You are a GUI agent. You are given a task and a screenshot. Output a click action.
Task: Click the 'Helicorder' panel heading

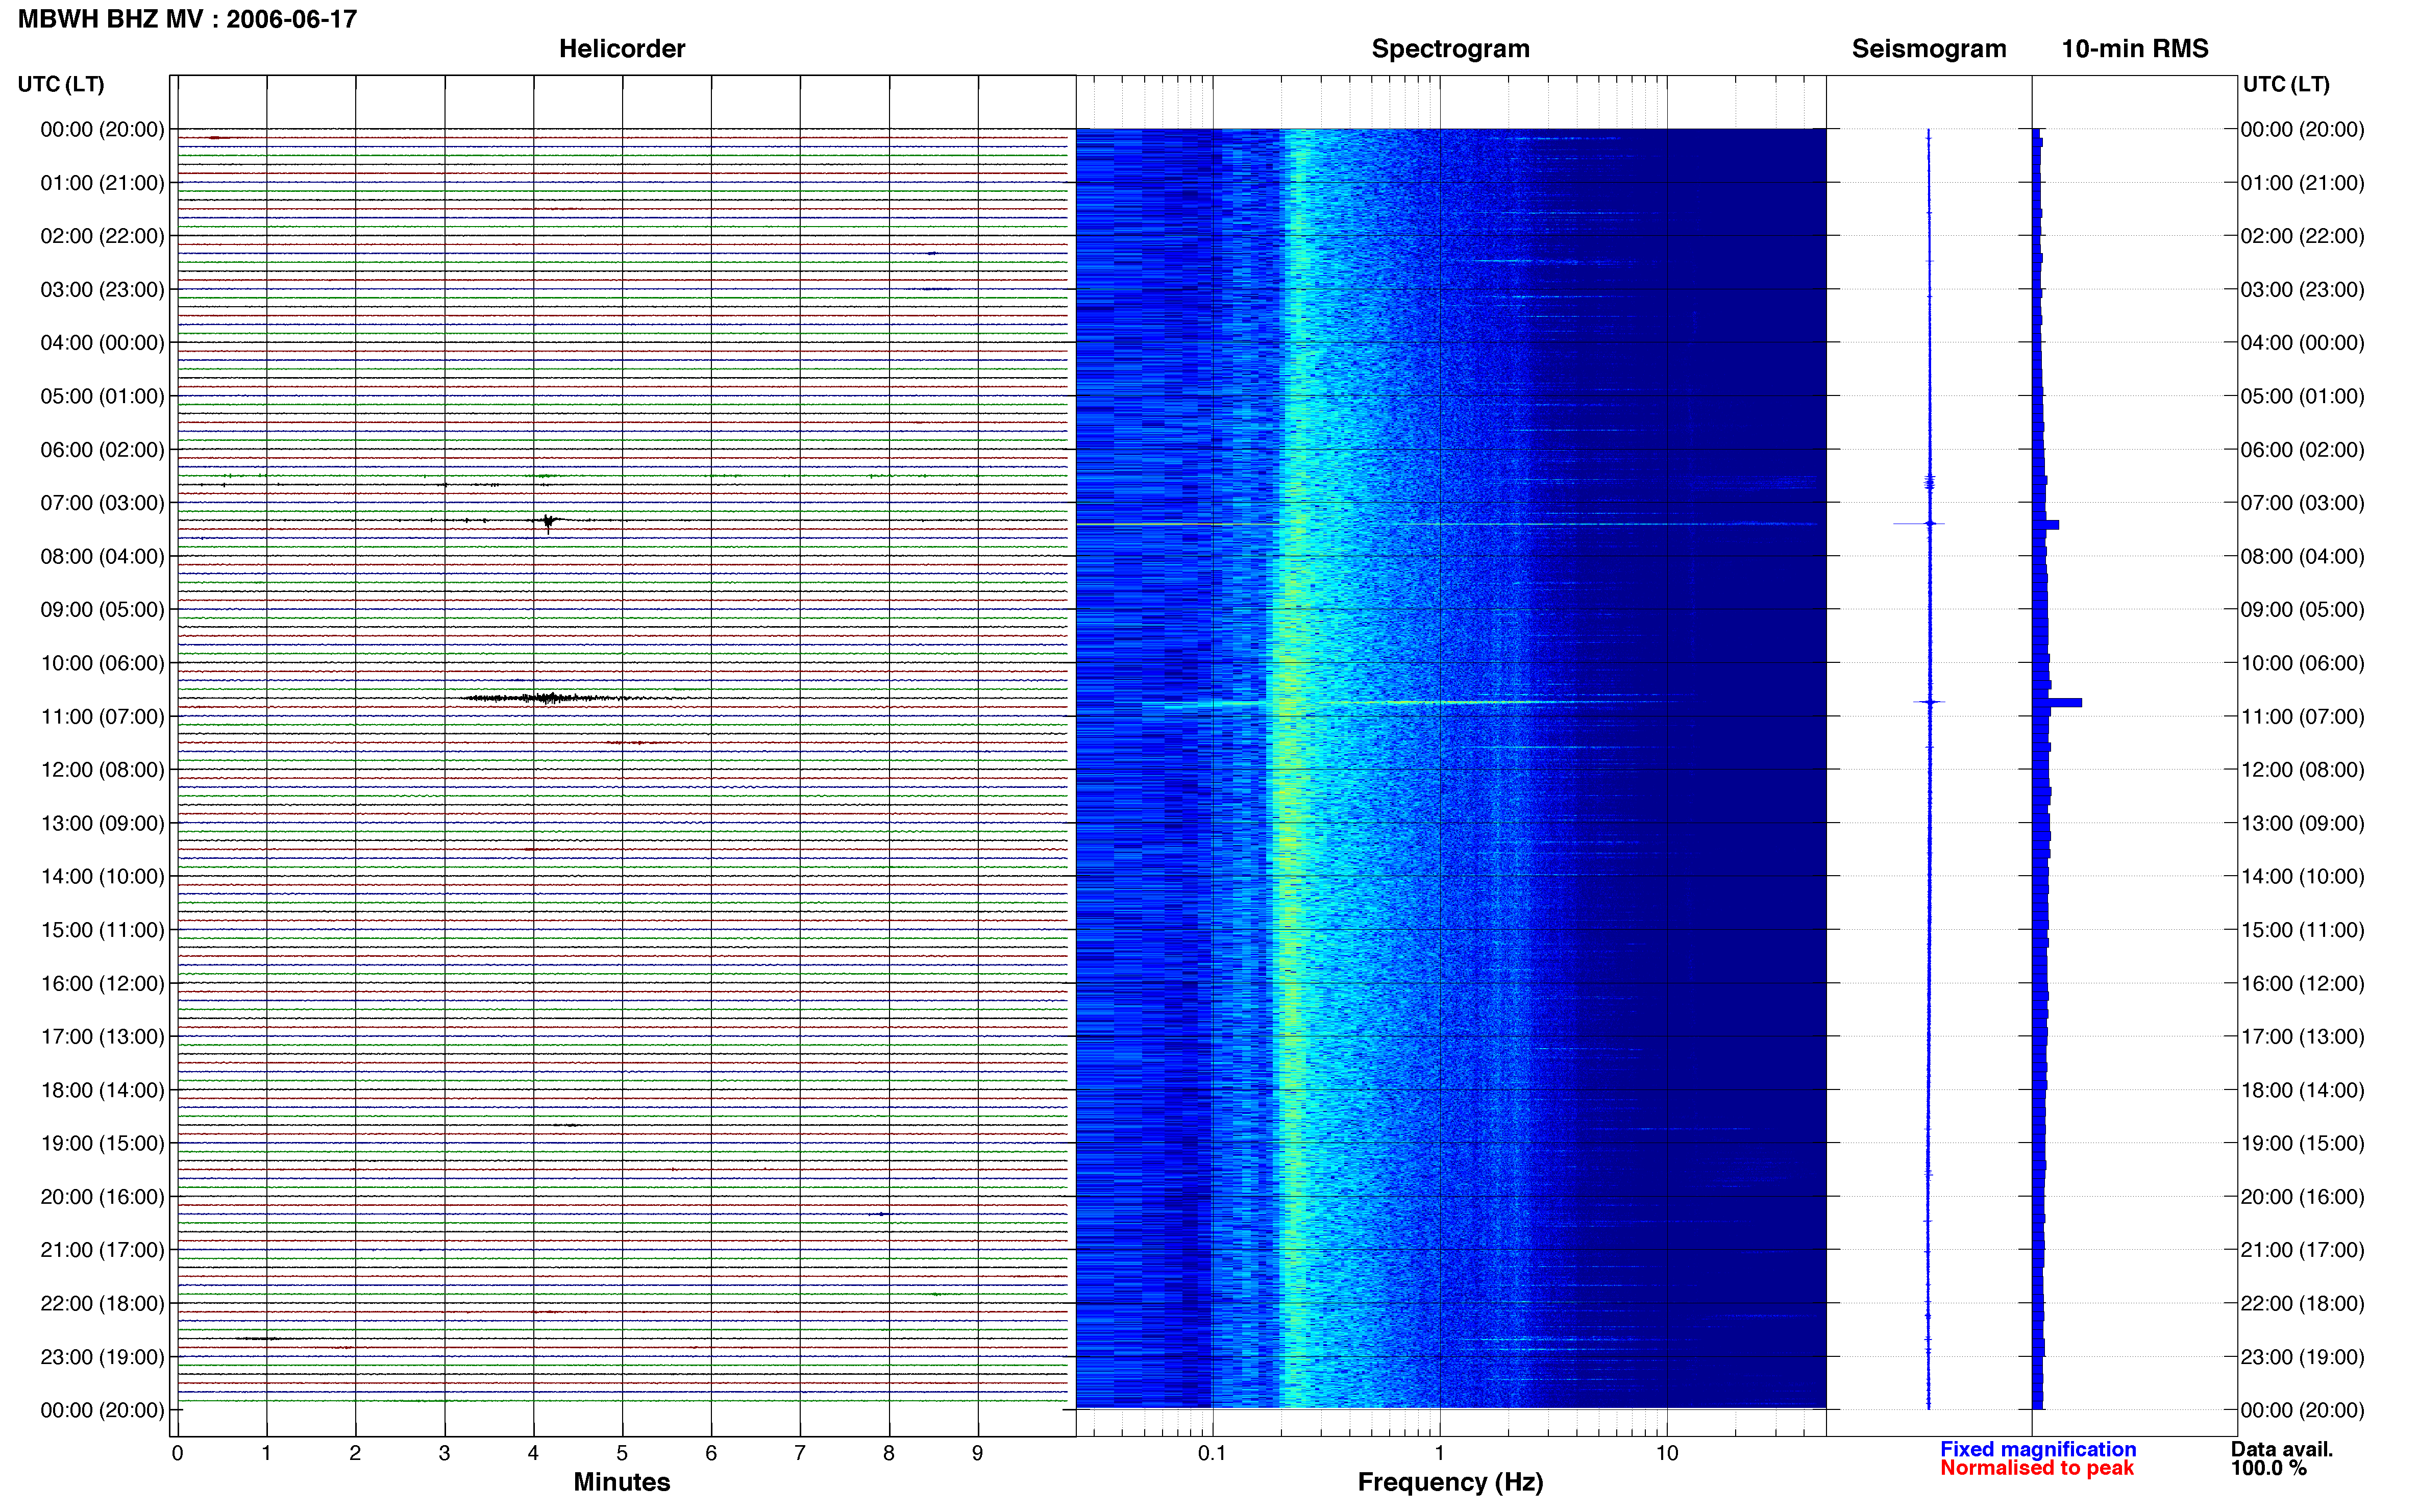(622, 49)
